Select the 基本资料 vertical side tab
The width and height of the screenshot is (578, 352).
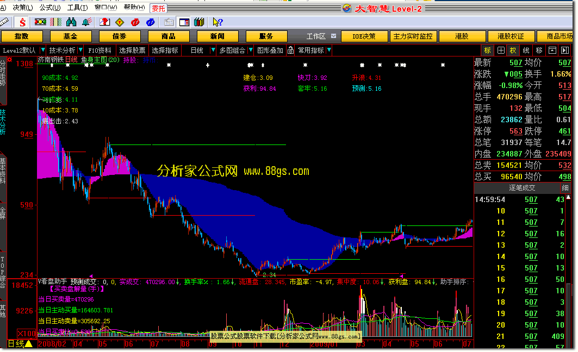3,171
